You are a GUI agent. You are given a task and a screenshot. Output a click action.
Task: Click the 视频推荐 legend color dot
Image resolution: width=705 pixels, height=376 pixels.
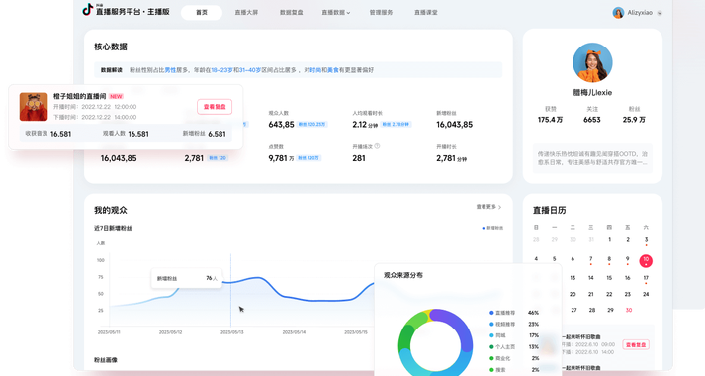coord(491,324)
